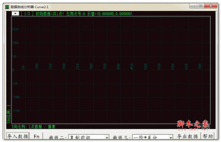Click the X-axis tick label 50

coord(23,68)
